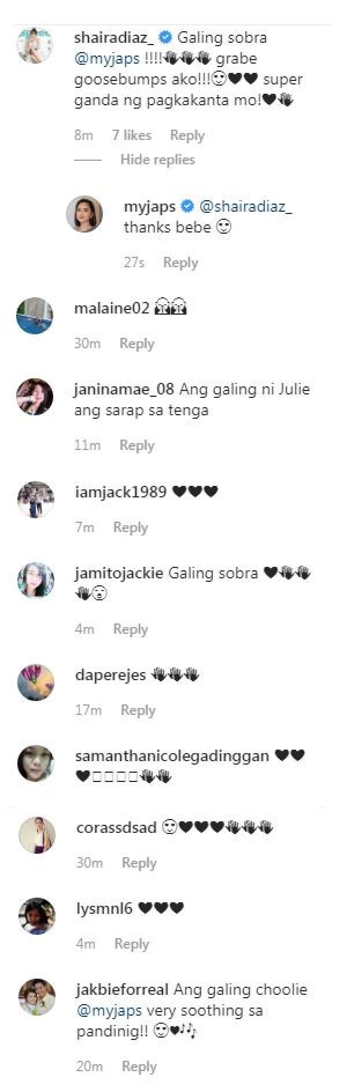The height and width of the screenshot is (1092, 347).
Task: Open myjaps avatar in the reply thread
Action: 85,213
